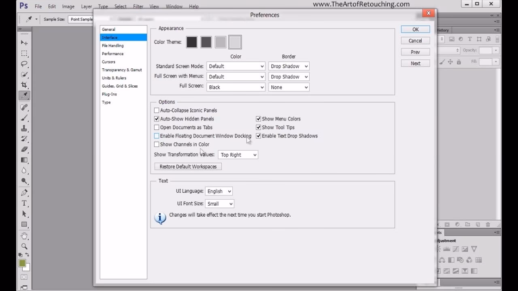This screenshot has height=291, width=518.
Task: Check Show Channels in Color
Action: pos(156,144)
